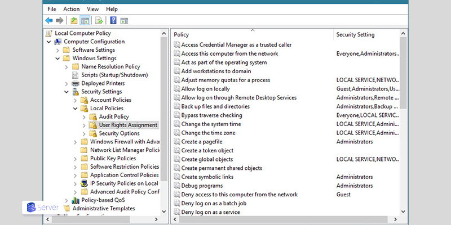Viewport: 451px width, 225px height.
Task: Click icon beside Debug programs policy
Action: pyautogui.click(x=176, y=186)
